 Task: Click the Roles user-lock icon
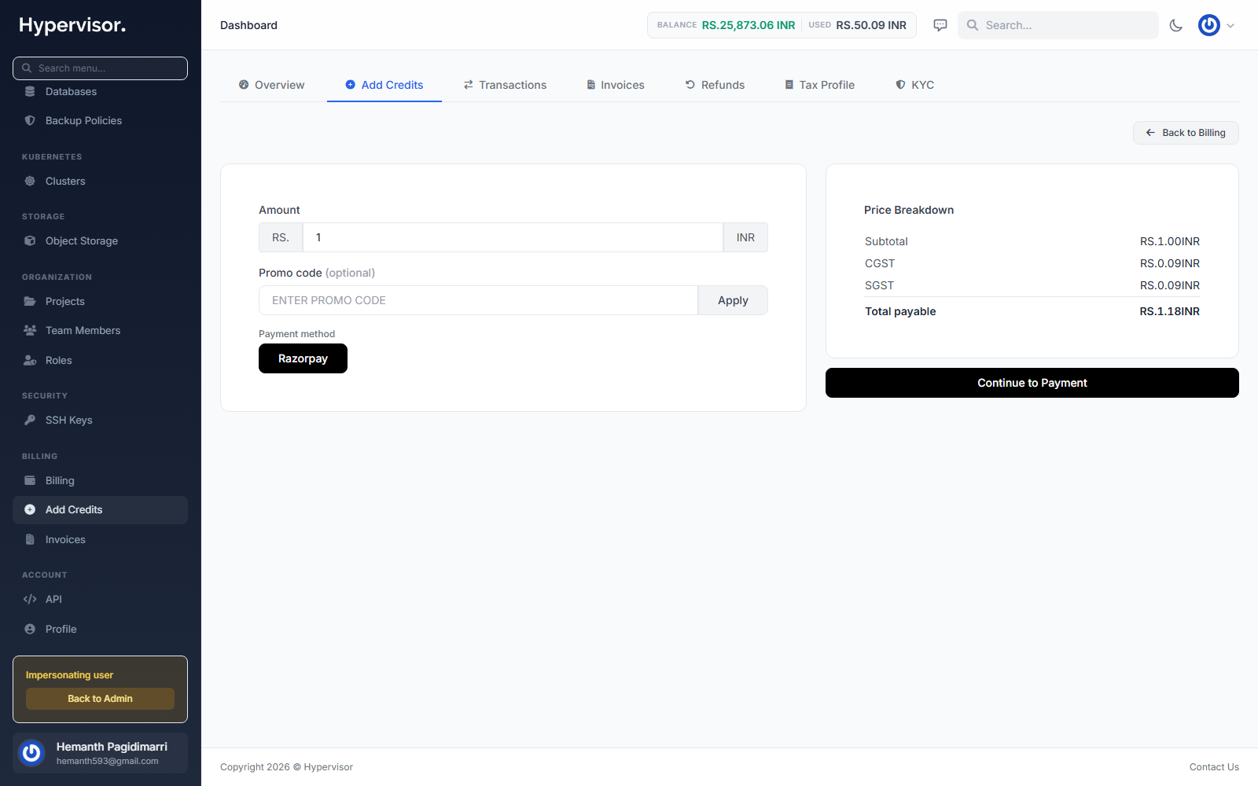tap(30, 360)
